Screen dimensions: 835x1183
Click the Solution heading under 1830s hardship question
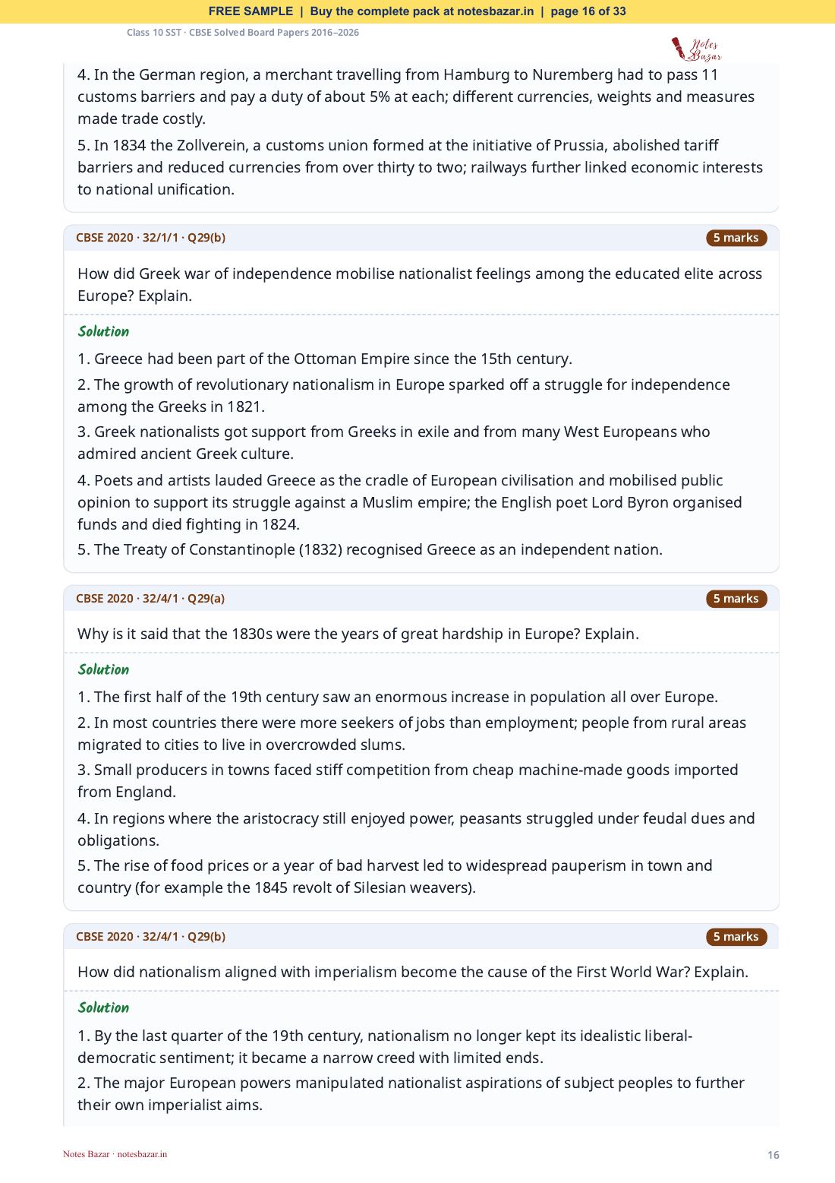click(103, 669)
